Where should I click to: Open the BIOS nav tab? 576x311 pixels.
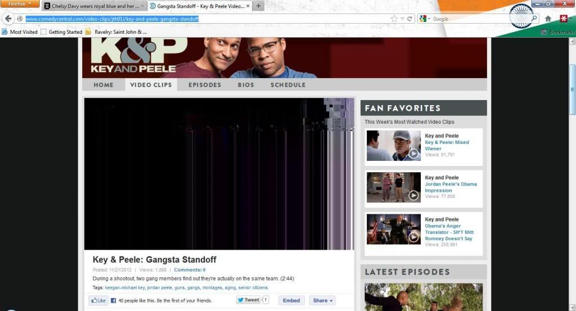246,85
